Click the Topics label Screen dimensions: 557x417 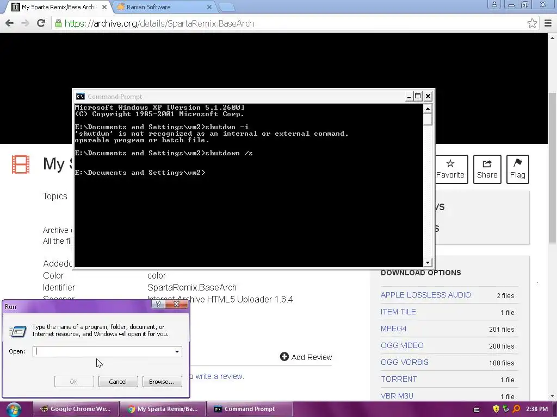pos(55,196)
